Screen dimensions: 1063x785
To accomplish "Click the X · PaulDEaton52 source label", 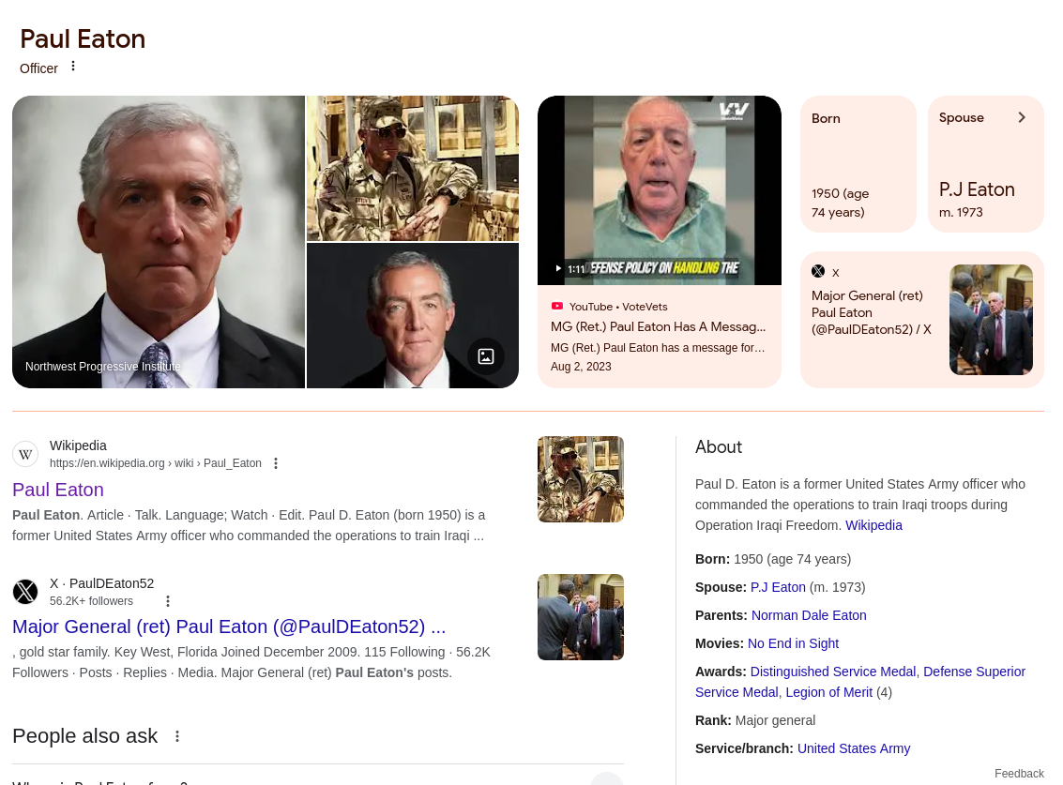I will pos(101,583).
